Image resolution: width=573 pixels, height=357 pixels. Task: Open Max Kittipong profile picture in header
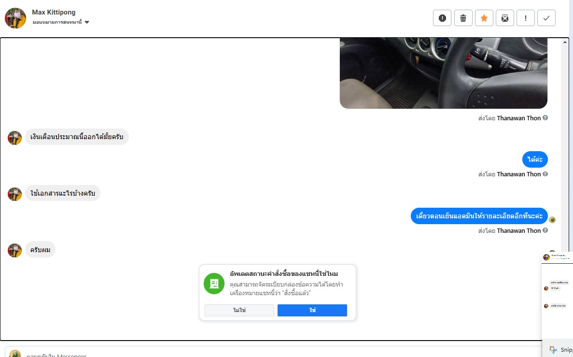tap(15, 18)
